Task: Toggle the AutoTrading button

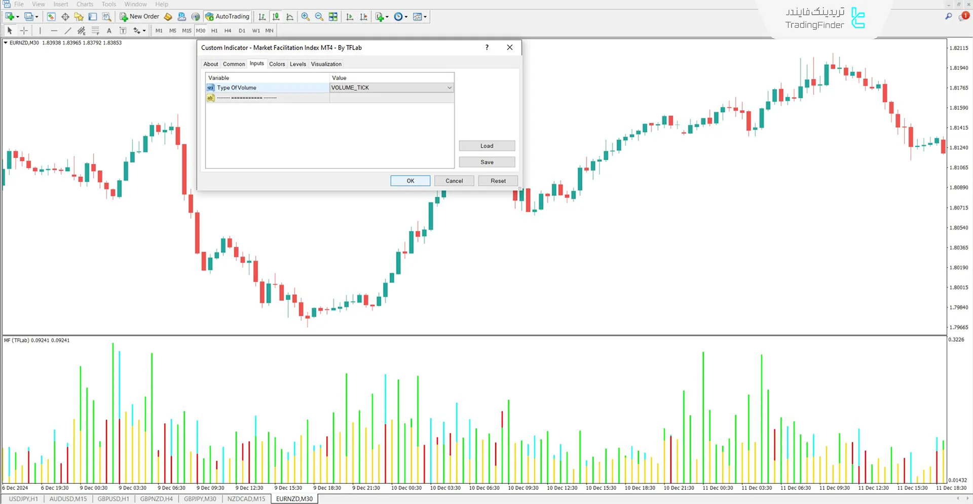Action: 228,17
